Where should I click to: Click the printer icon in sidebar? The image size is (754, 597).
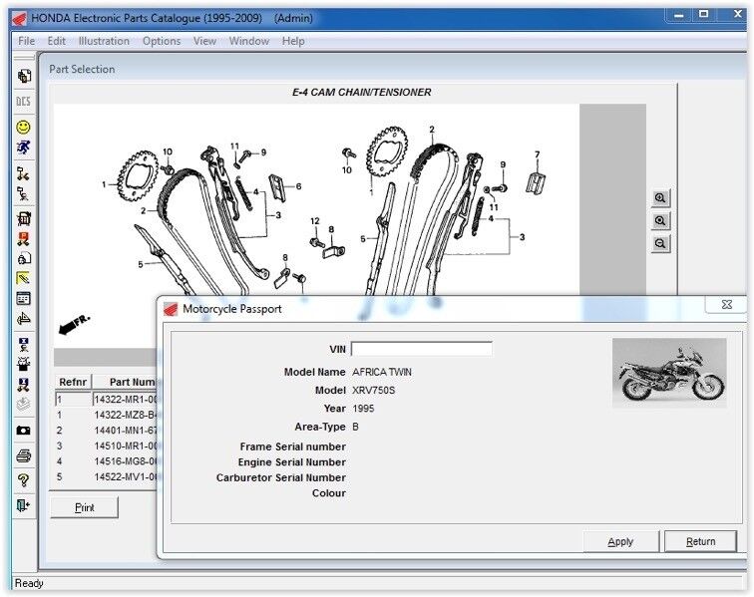pyautogui.click(x=24, y=455)
